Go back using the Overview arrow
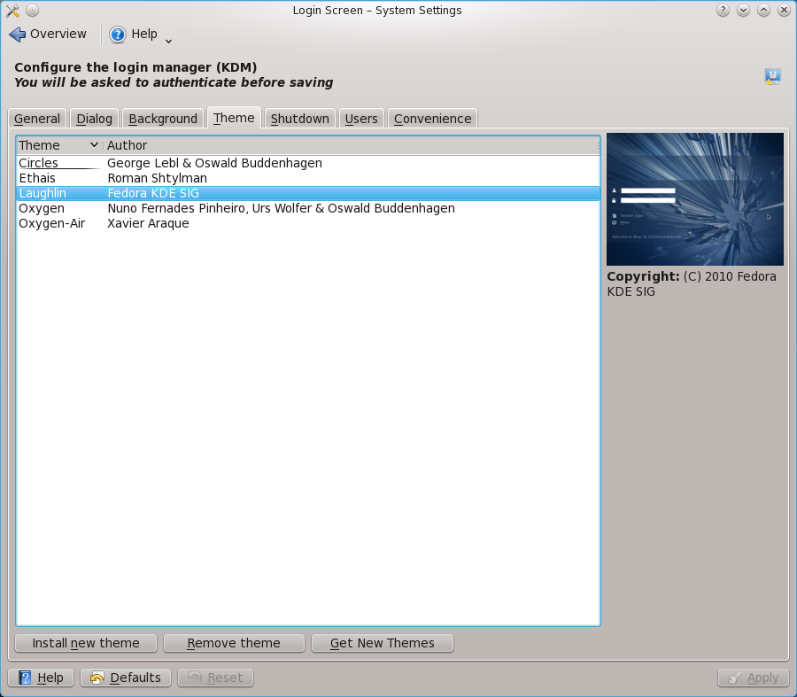The image size is (797, 697). tap(47, 34)
